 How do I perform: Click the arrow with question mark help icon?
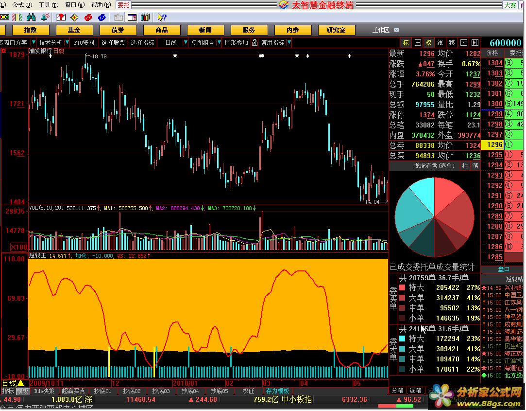pos(162,17)
